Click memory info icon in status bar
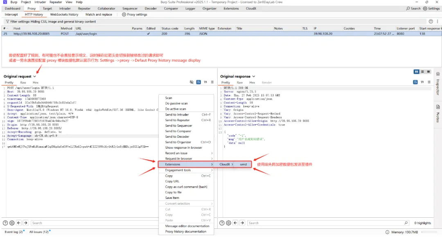 (387, 232)
